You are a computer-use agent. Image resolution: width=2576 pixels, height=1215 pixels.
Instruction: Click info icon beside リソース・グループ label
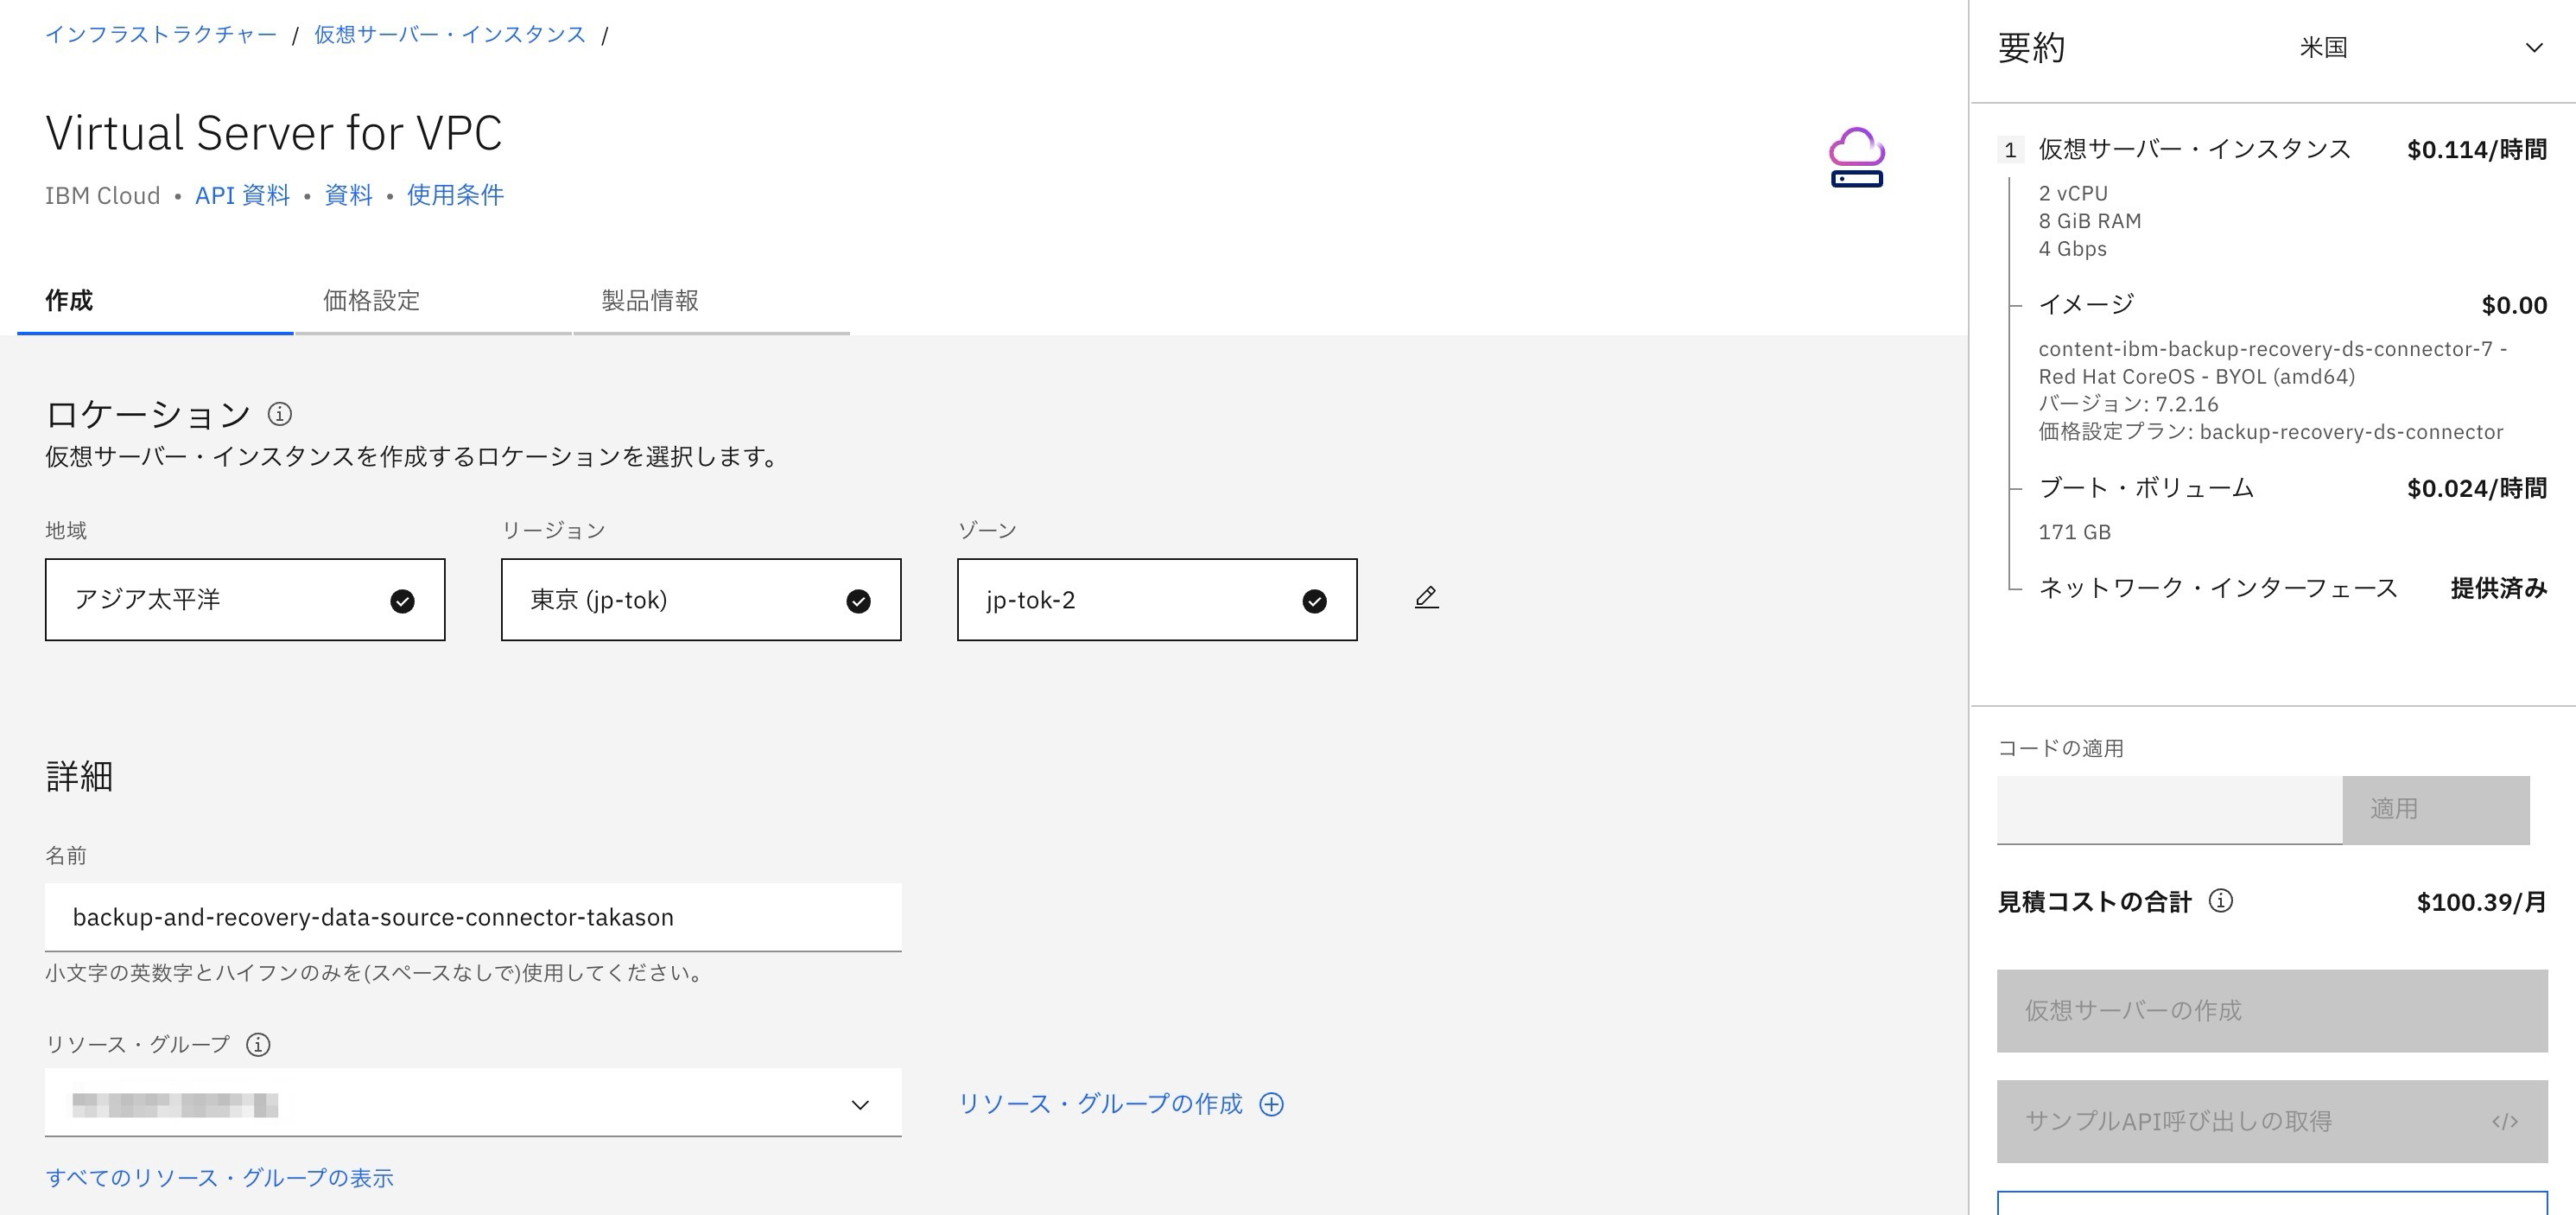tap(258, 1045)
